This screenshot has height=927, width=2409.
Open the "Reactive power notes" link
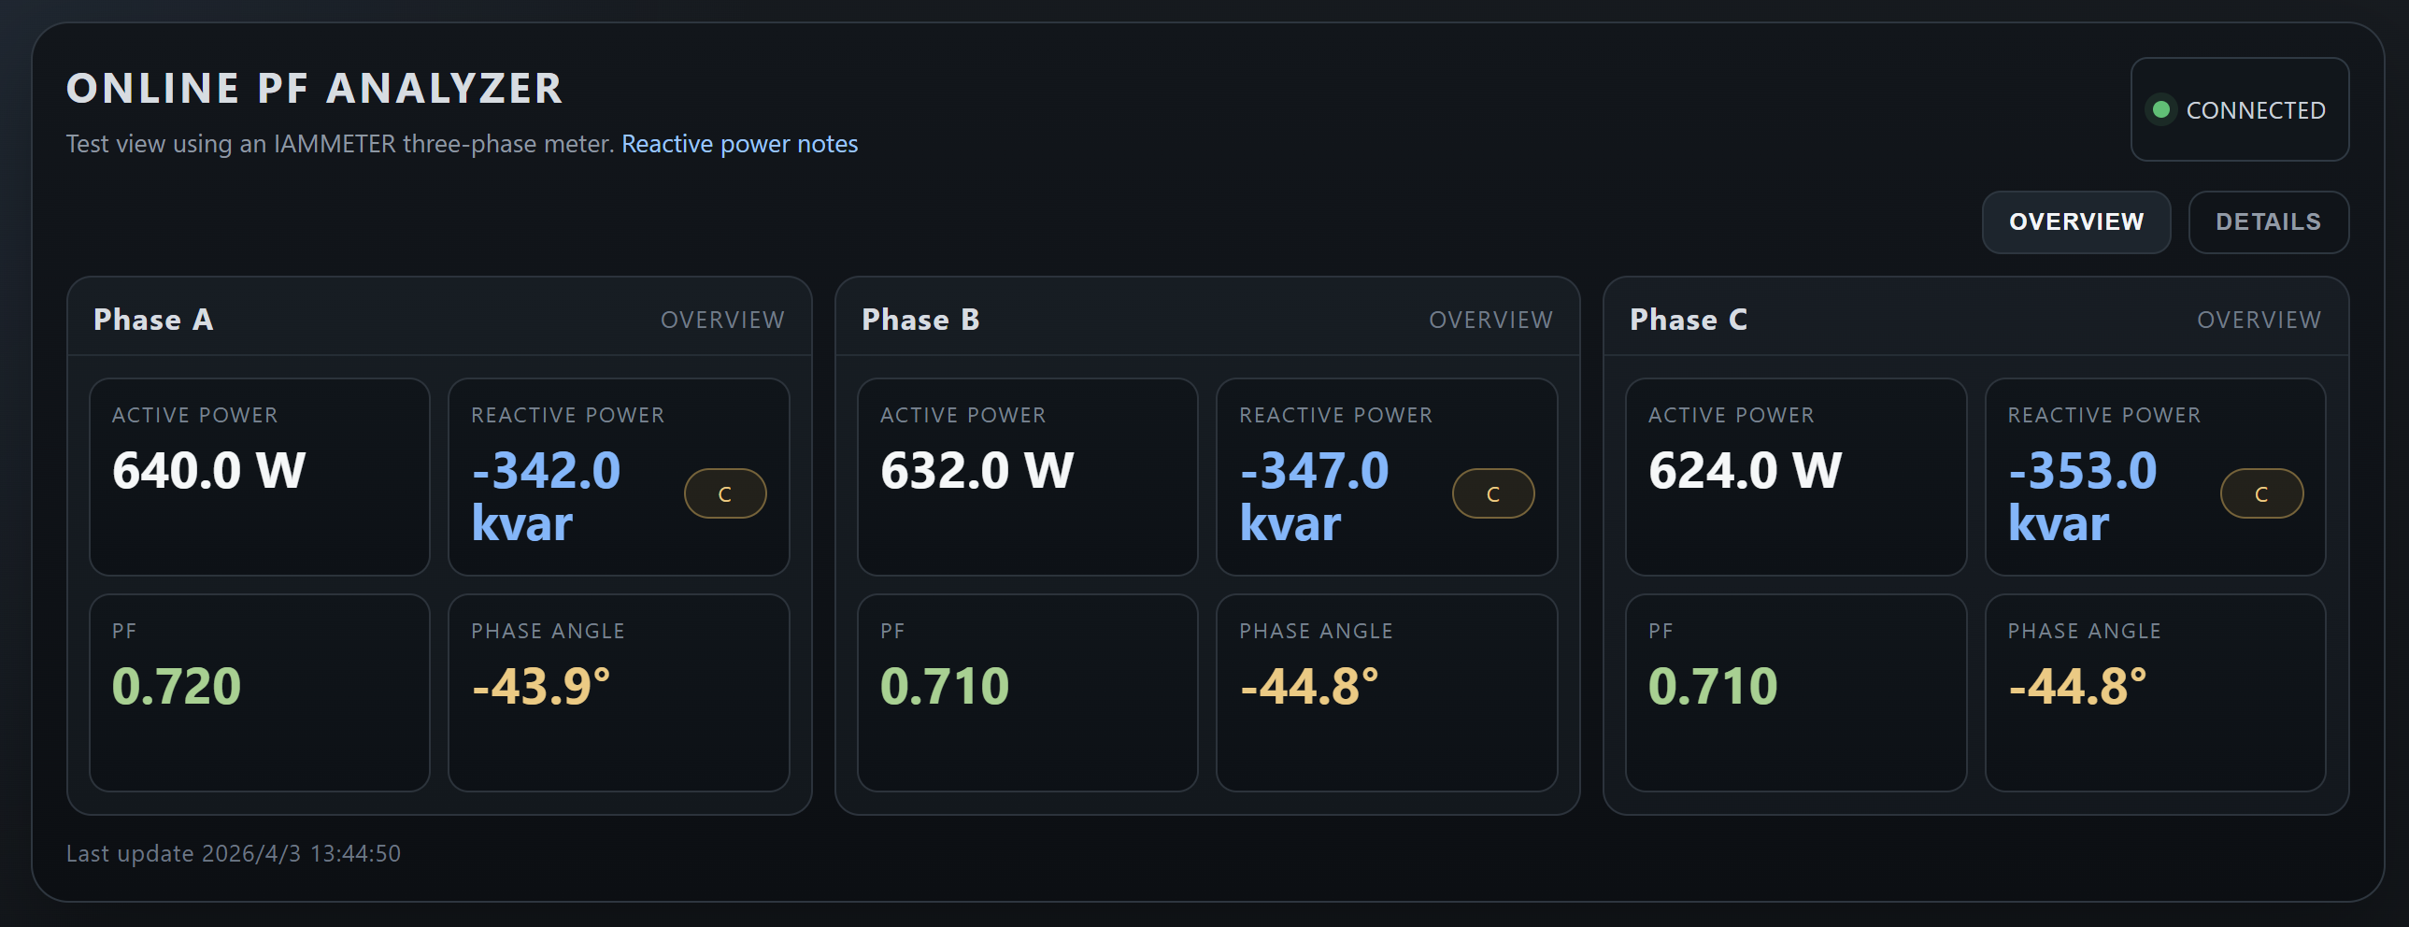coord(738,143)
